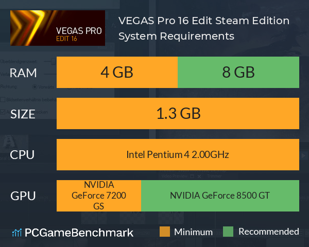Click the orange Minimum legend swatch

pos(164,232)
